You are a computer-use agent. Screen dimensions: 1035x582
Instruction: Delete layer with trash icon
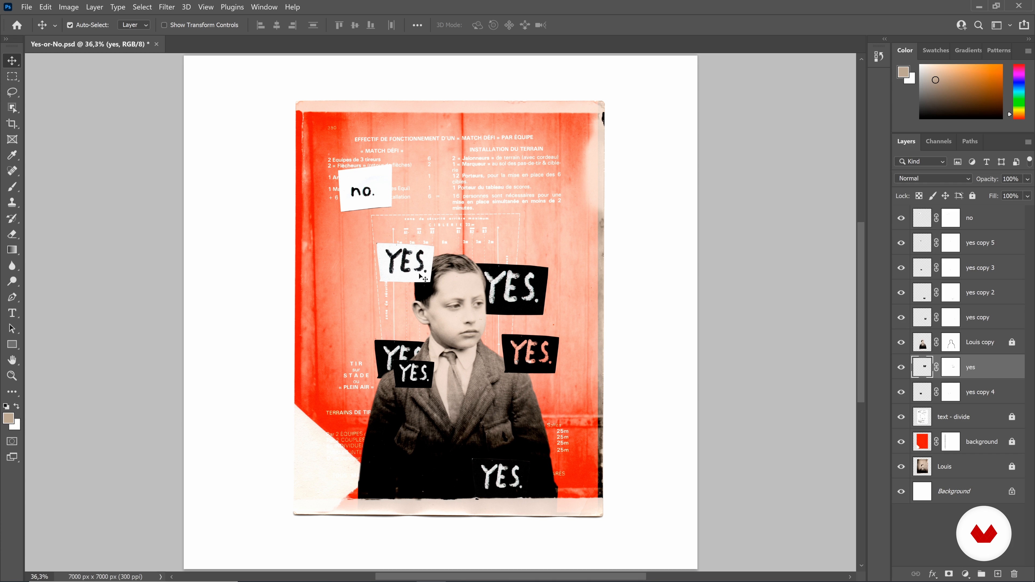pyautogui.click(x=1014, y=574)
